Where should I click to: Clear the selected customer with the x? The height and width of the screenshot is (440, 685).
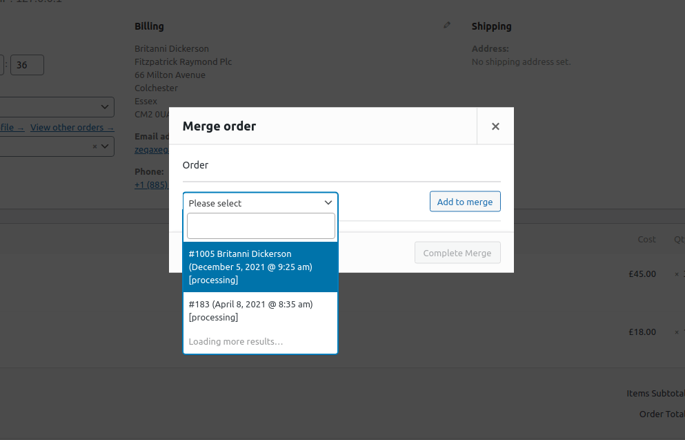click(95, 146)
